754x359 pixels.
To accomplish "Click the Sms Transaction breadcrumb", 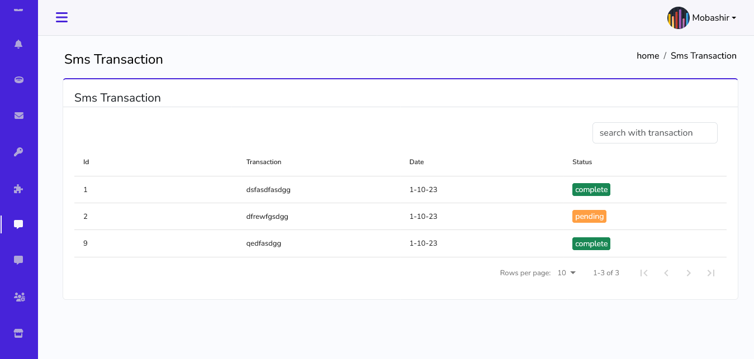I will pos(703,56).
